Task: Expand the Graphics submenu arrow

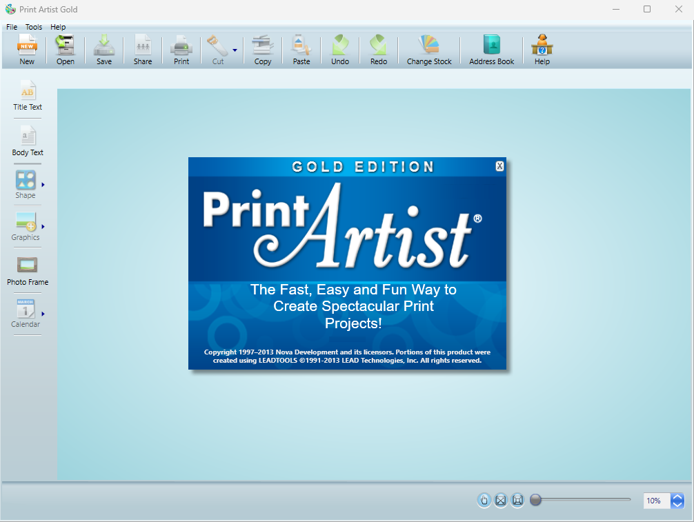Action: point(43,226)
